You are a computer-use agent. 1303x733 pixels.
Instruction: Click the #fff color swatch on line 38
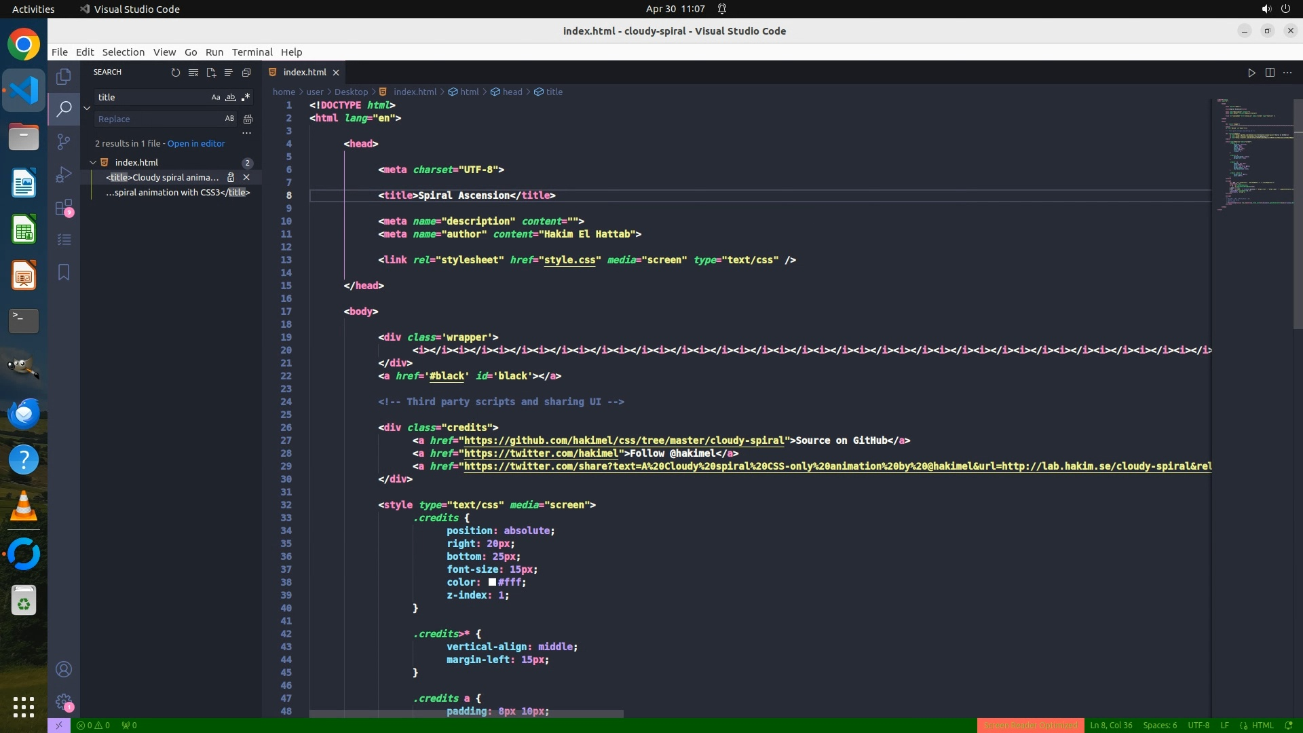tap(492, 582)
